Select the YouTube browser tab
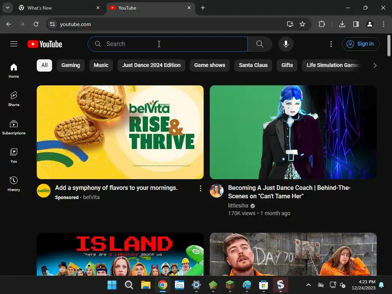This screenshot has height=294, width=392. click(x=151, y=8)
